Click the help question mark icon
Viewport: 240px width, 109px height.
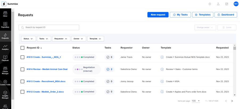210,4
